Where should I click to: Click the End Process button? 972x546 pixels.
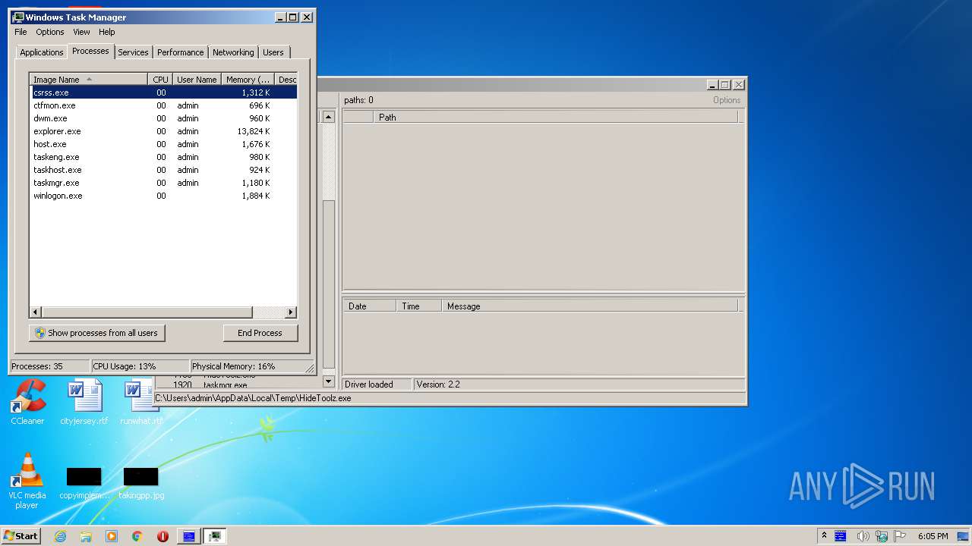260,333
